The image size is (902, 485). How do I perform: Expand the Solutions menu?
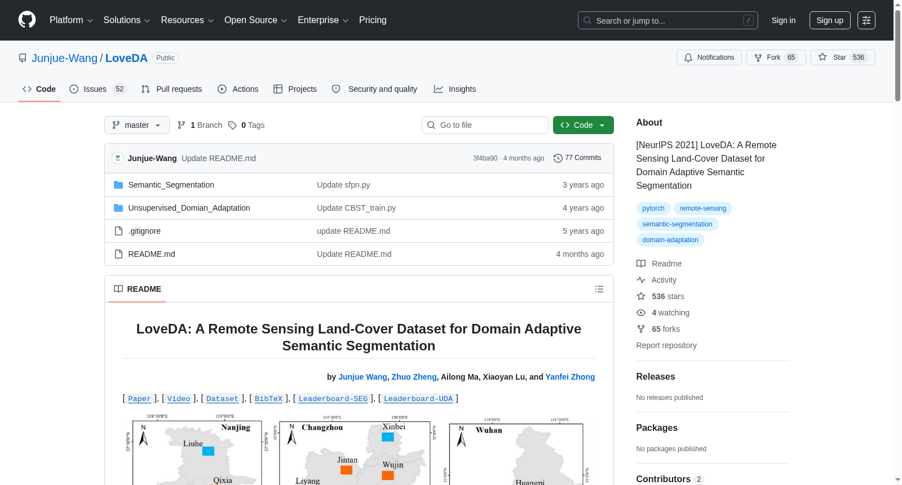click(x=127, y=20)
